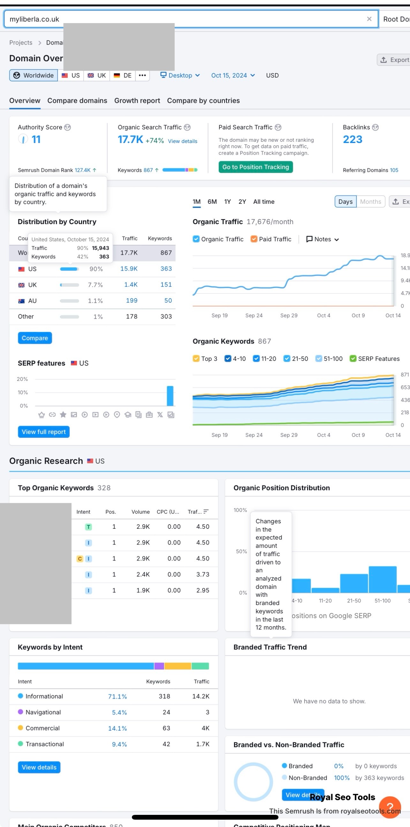Select the DE database tab
Viewport: 410px width, 827px height.
click(123, 75)
